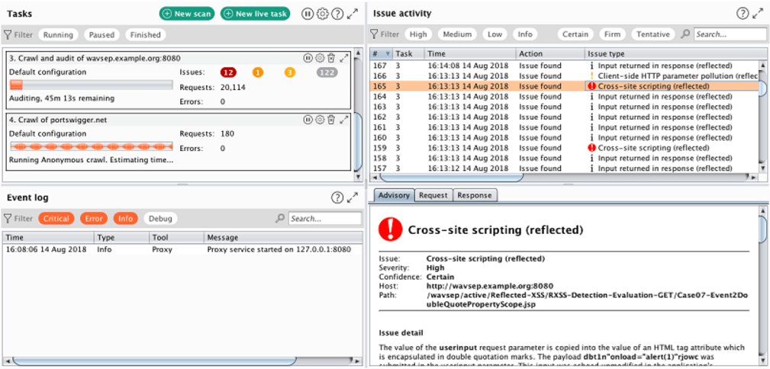This screenshot has height=369, width=770.
Task: Expand the Issue activity panel to full size
Action: [757, 14]
